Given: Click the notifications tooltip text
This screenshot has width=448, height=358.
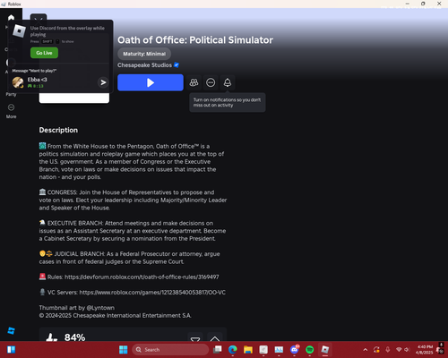Looking at the screenshot, I should pyautogui.click(x=227, y=102).
